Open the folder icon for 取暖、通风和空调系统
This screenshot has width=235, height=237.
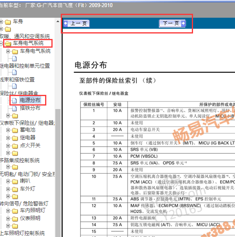[x=8, y=29]
